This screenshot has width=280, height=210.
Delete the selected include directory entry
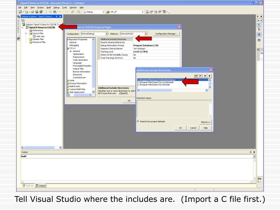[200, 76]
